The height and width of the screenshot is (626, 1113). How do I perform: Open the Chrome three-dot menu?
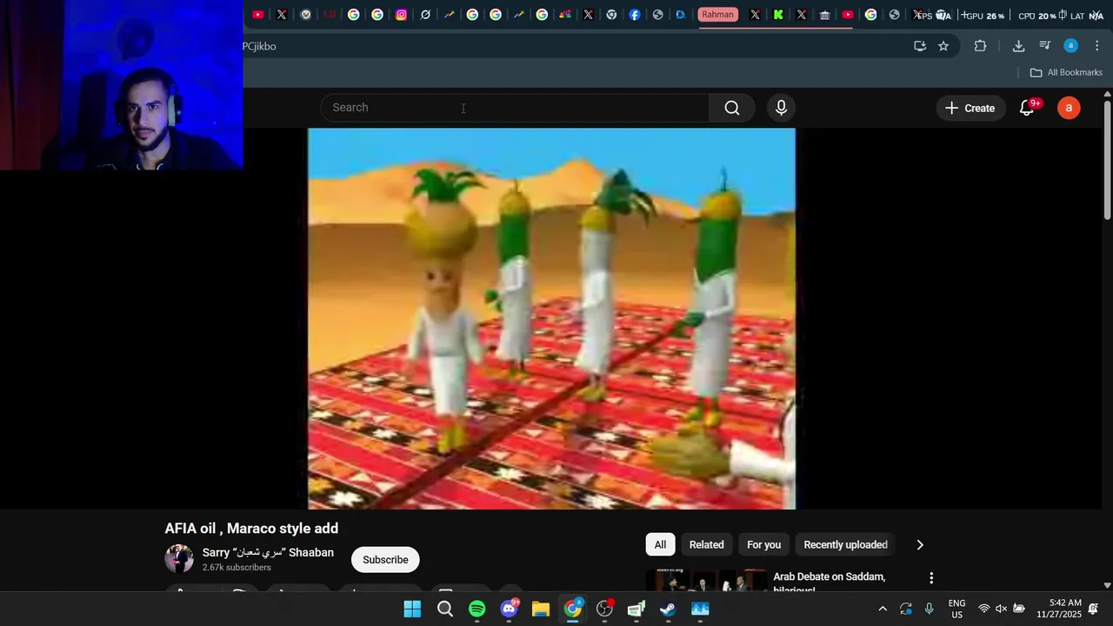pos(1096,46)
